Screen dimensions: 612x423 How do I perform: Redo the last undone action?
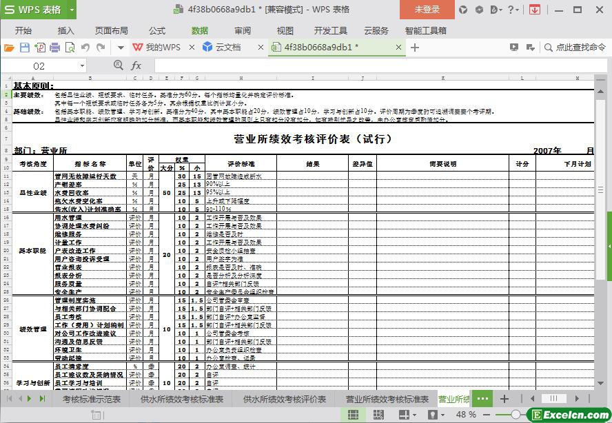coord(101,48)
